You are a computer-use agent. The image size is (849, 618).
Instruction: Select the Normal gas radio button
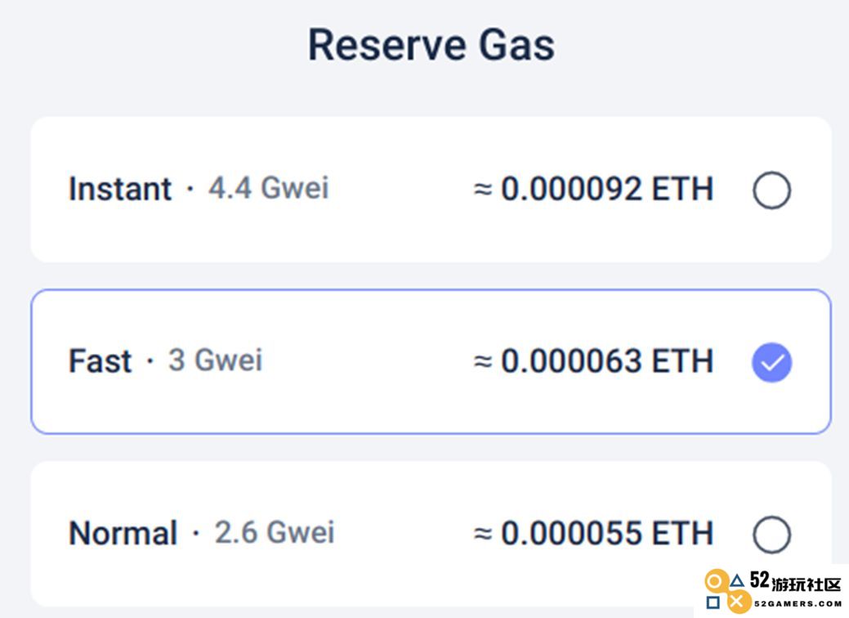click(x=771, y=535)
